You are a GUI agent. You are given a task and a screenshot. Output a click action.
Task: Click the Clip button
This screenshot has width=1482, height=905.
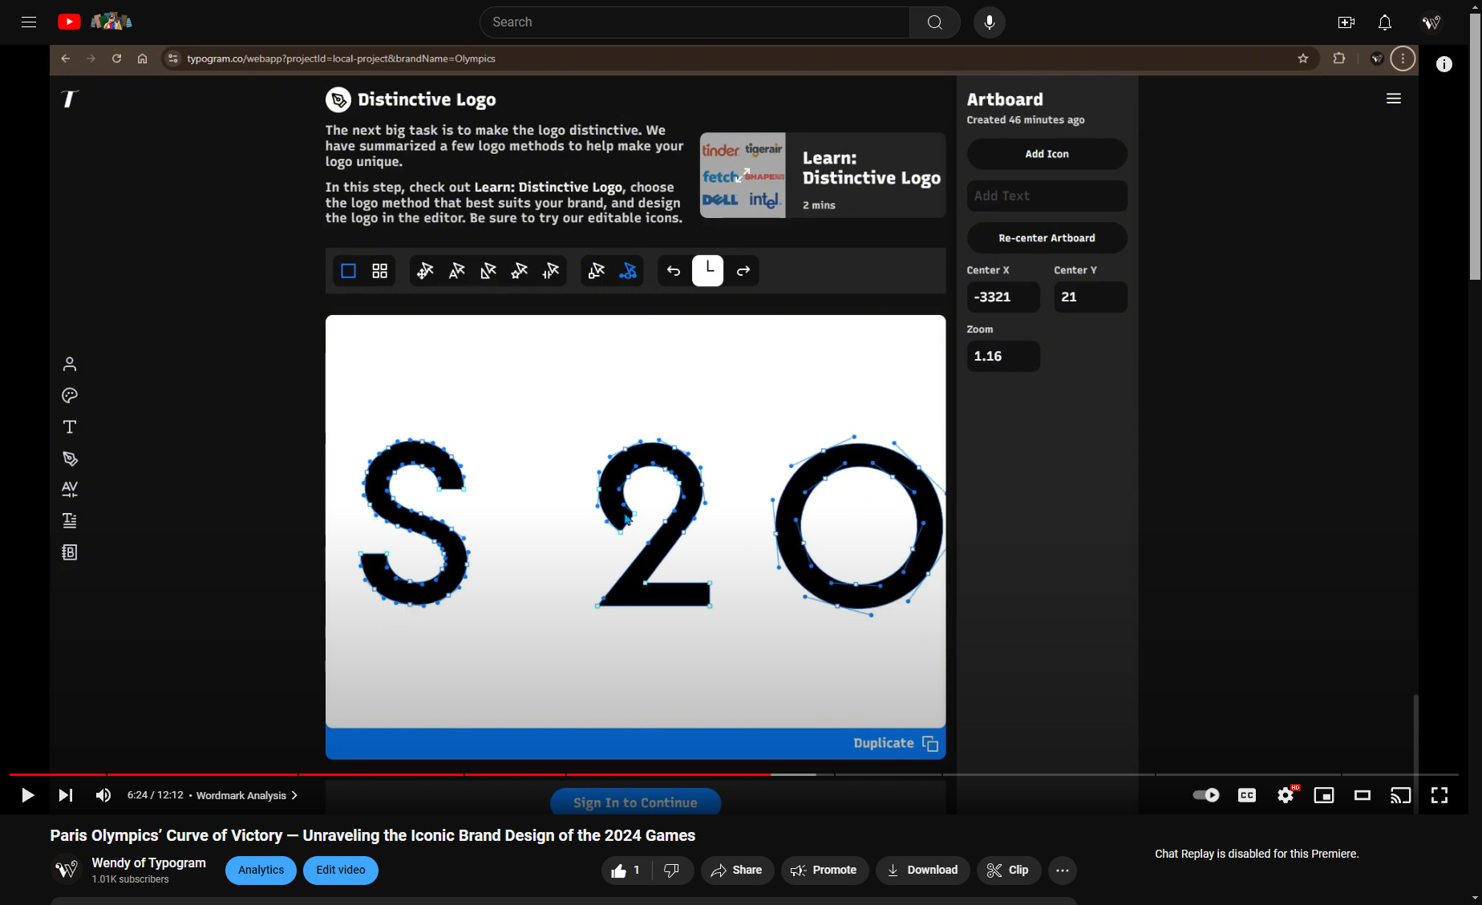[x=1009, y=871]
